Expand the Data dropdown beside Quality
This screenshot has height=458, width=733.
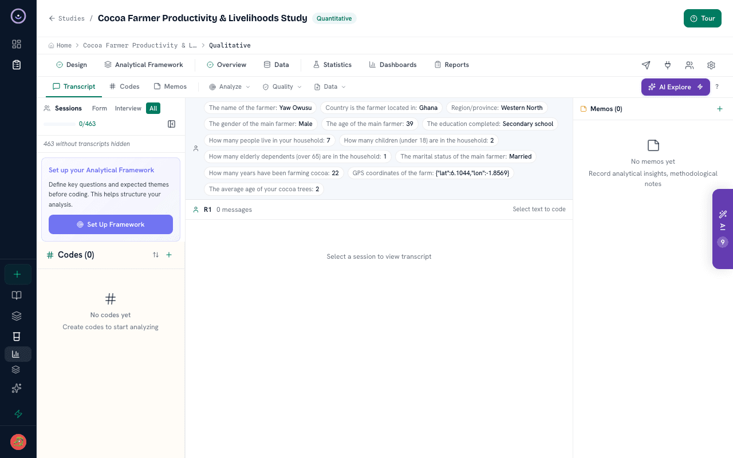[330, 87]
